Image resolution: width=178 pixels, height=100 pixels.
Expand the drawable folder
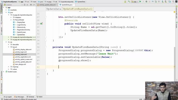[x=9, y=44]
